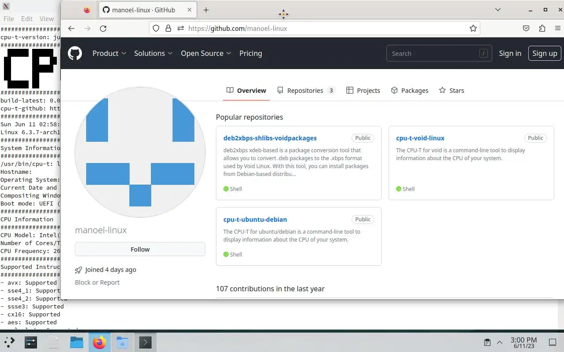Viewport: 564px width, 352px height.
Task: Click the Firefox pinned tab icon
Action: (x=87, y=10)
